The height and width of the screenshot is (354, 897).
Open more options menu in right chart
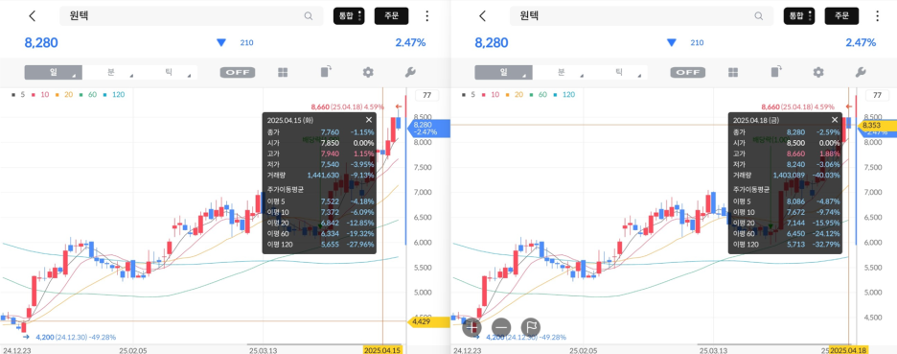point(877,16)
